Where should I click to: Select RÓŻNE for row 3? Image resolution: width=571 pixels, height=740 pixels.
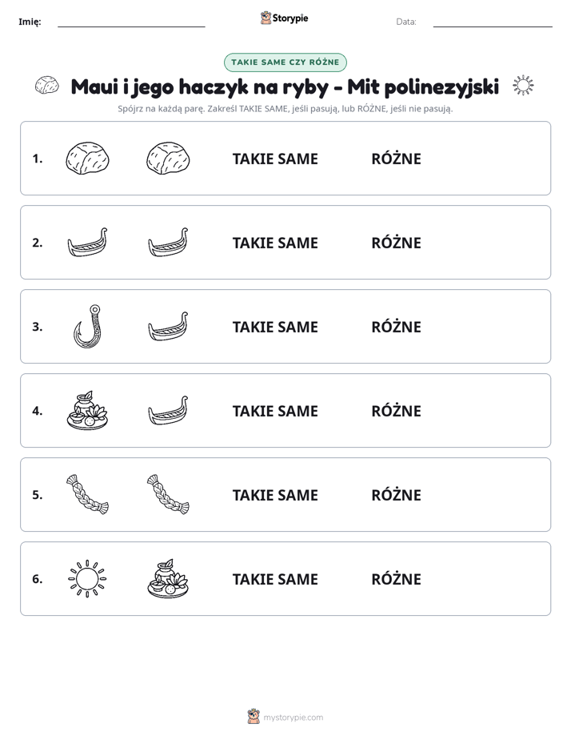[x=396, y=327]
